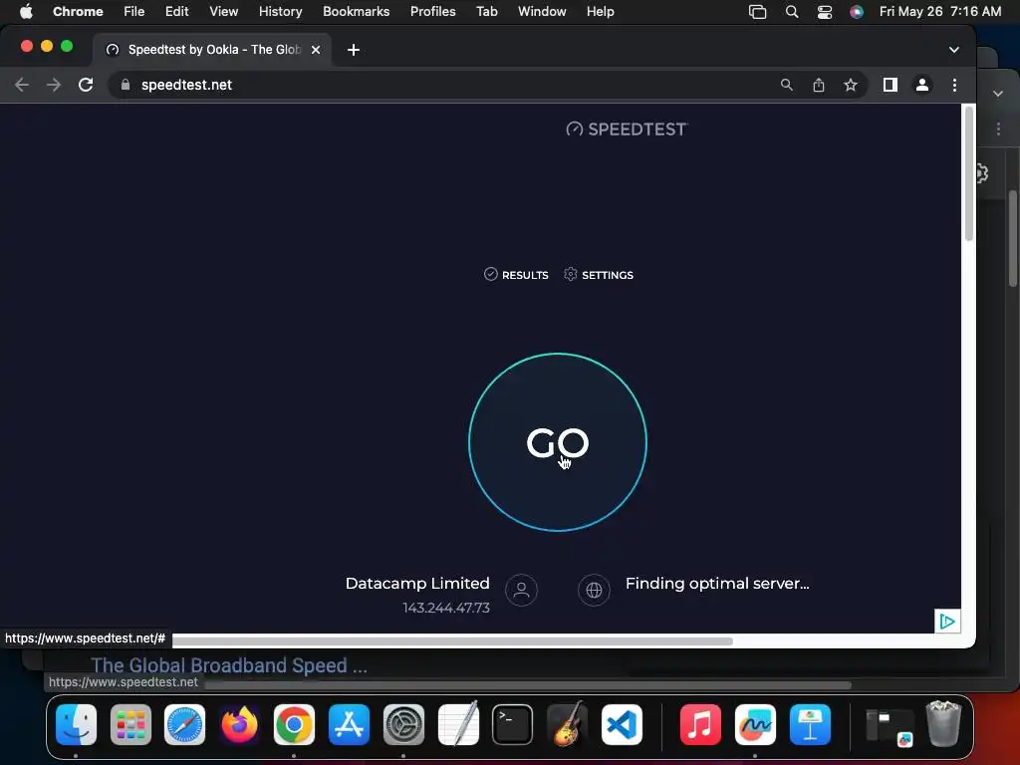This screenshot has width=1020, height=765.
Task: Click the Datacamp Limited provider name
Action: point(417,584)
